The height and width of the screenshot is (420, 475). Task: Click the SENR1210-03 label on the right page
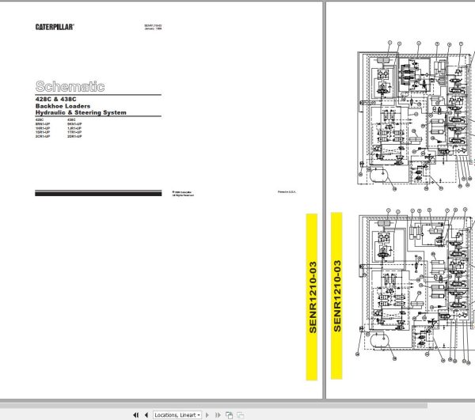336,296
